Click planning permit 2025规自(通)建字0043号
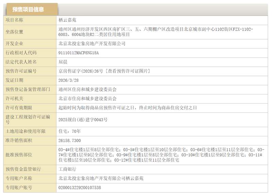The width and height of the screenshot is (272, 194). point(83,119)
